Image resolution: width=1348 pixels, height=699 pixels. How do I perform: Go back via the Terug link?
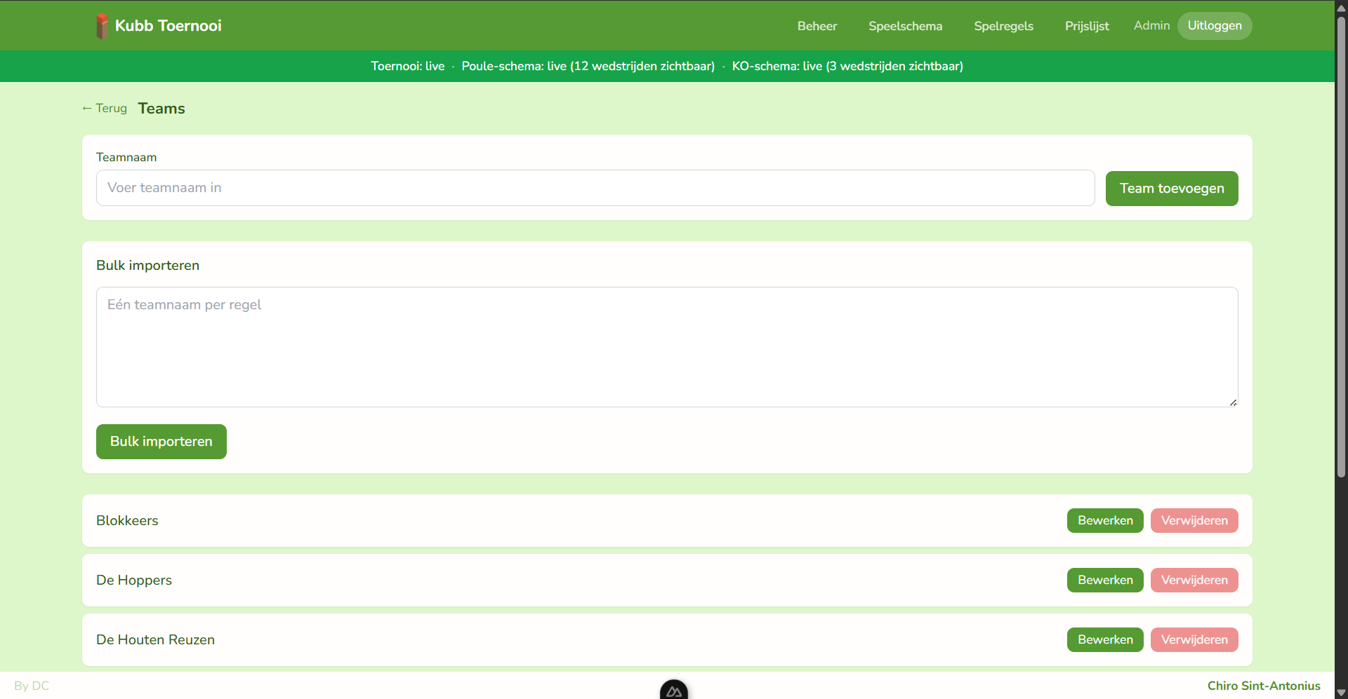(x=105, y=108)
